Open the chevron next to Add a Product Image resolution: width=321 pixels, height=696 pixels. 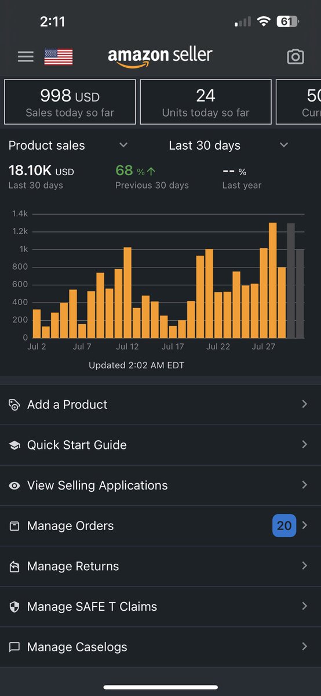click(305, 404)
